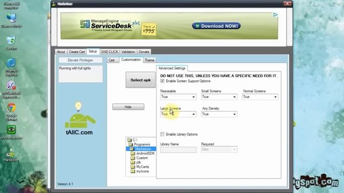Click the Marketizer title bar app icon

click(54, 4)
